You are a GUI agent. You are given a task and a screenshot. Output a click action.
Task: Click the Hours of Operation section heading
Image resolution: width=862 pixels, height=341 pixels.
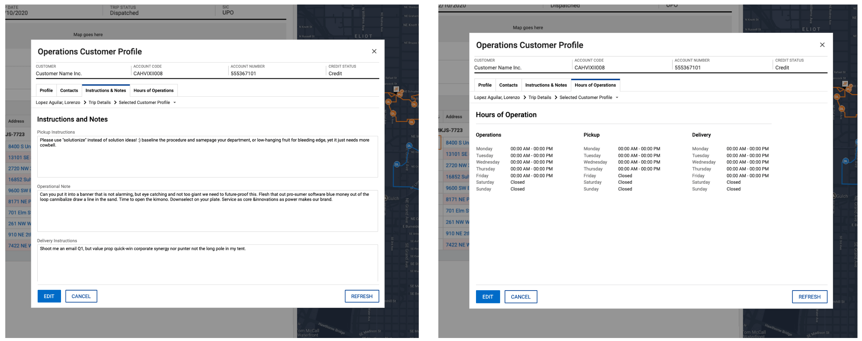click(506, 115)
